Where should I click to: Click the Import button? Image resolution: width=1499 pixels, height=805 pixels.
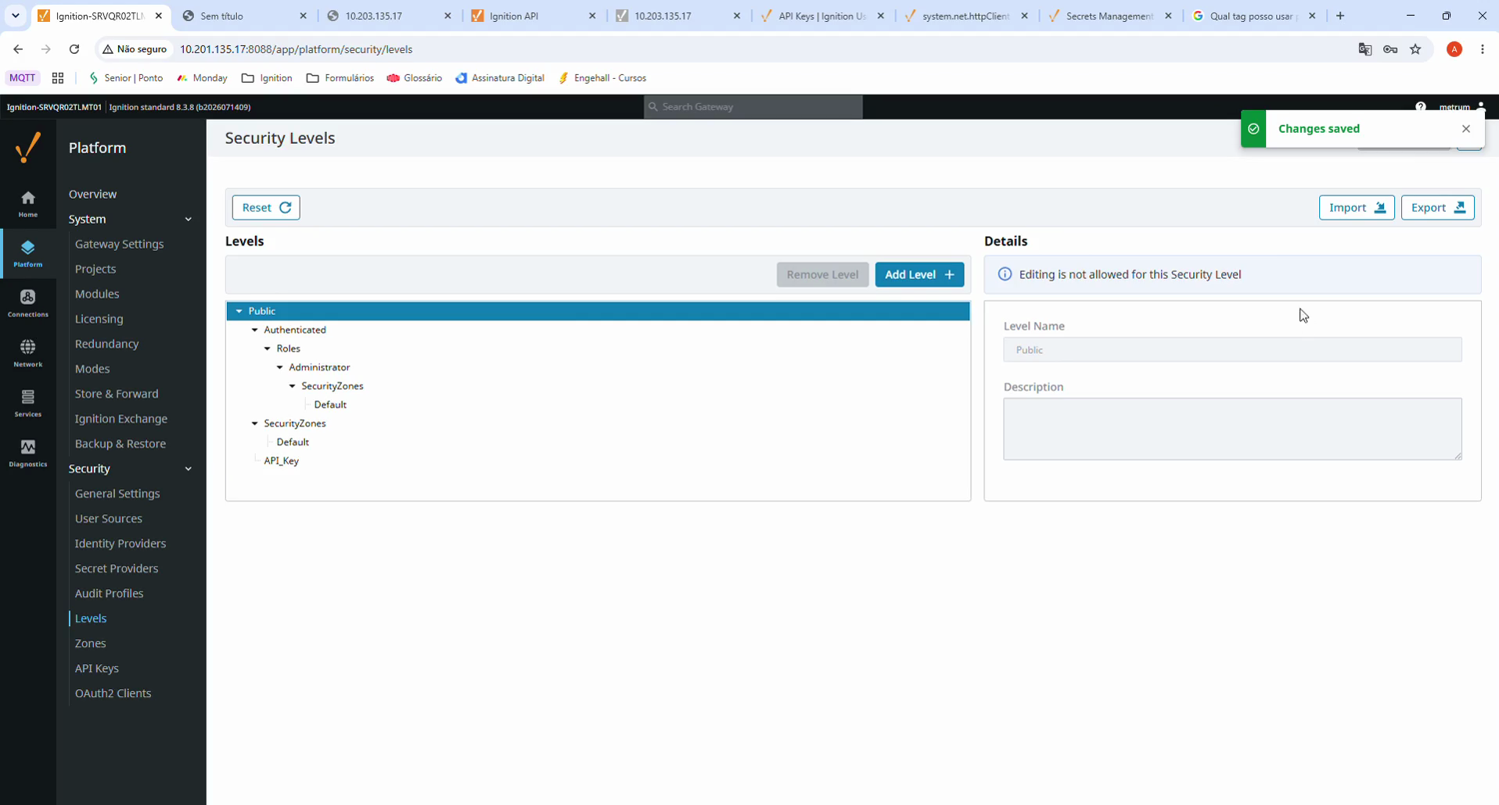[1357, 208]
